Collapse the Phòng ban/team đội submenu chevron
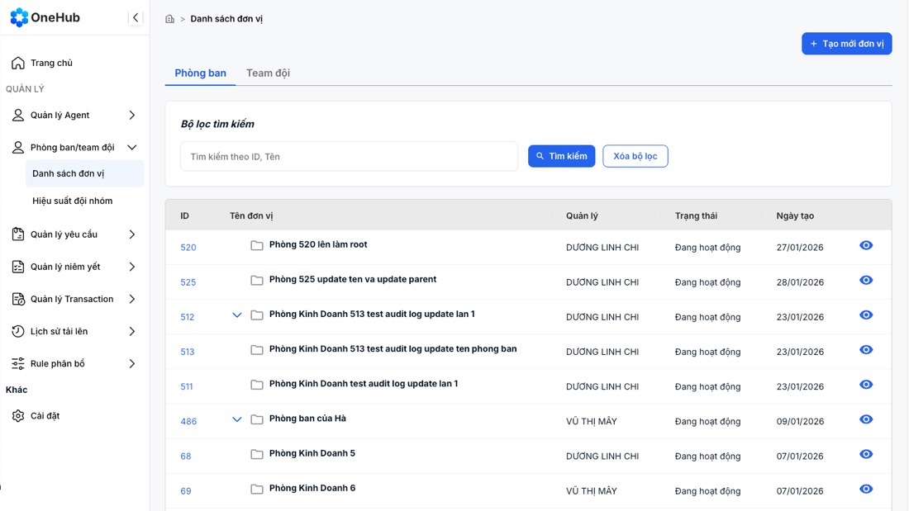This screenshot has height=511, width=909. pos(132,147)
